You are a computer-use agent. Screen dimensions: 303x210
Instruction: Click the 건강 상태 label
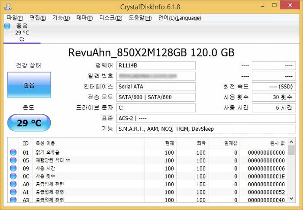pos(29,65)
